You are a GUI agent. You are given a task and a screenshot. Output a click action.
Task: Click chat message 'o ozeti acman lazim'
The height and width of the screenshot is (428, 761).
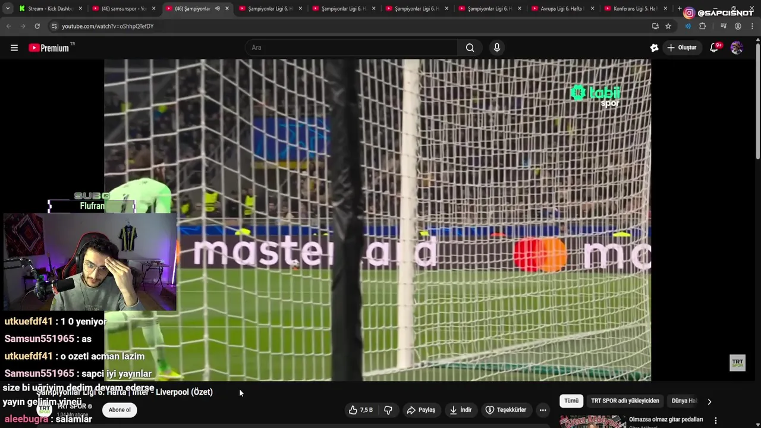coord(102,356)
